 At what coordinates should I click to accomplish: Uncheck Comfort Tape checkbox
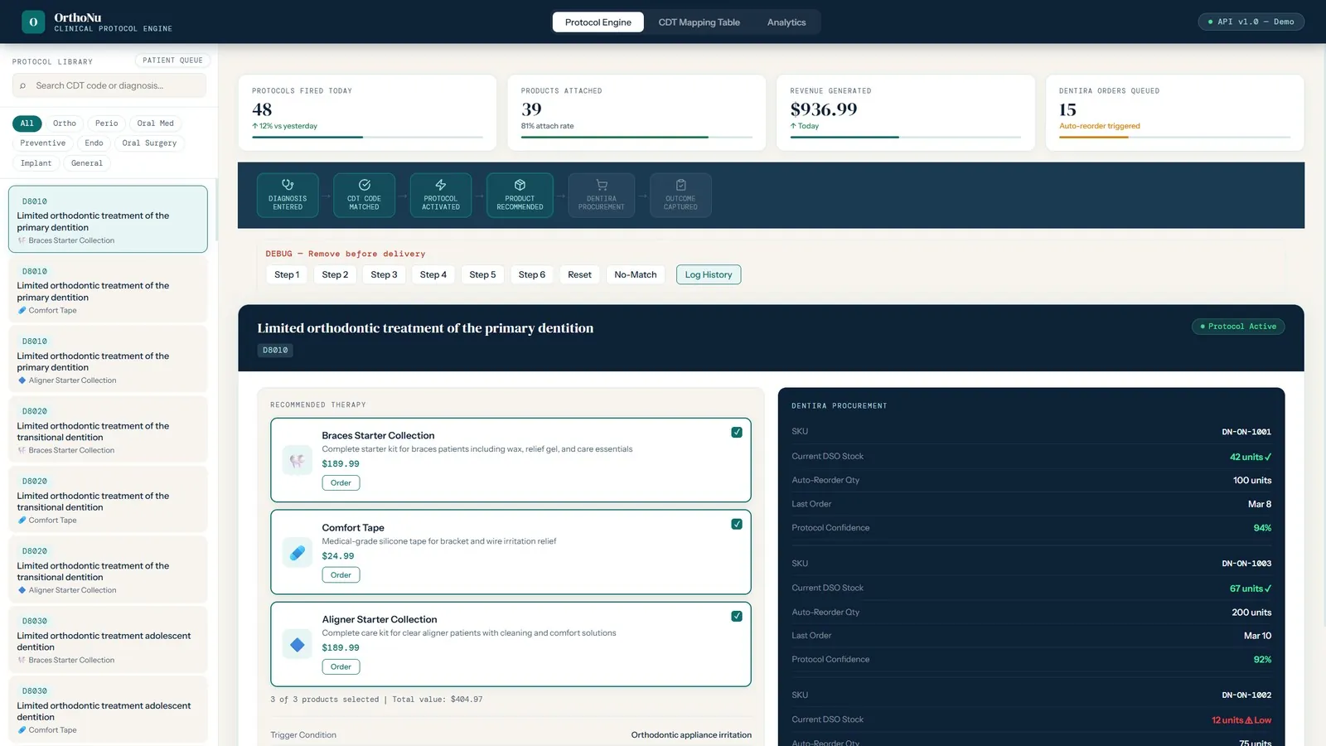pyautogui.click(x=737, y=524)
